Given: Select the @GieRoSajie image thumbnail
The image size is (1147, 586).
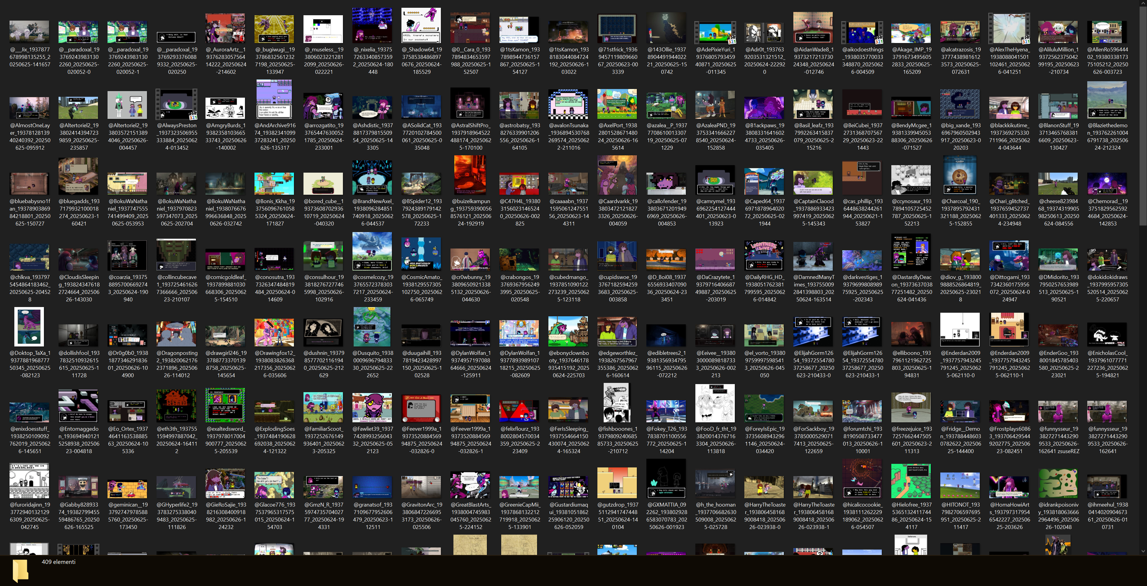Looking at the screenshot, I should click(x=225, y=483).
